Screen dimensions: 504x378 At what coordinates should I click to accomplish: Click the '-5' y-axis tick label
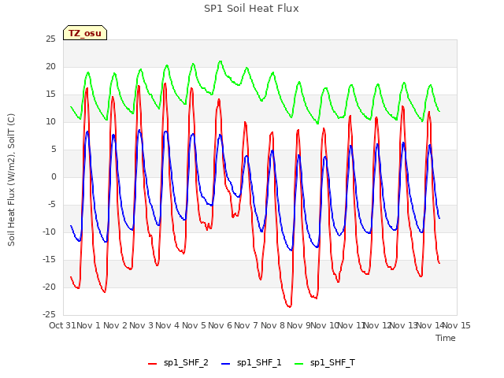pyautogui.click(x=51, y=205)
